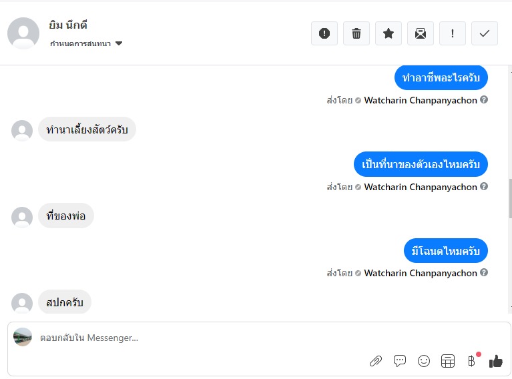Click the table grid icon in reply box
The height and width of the screenshot is (379, 512).
pyautogui.click(x=448, y=361)
